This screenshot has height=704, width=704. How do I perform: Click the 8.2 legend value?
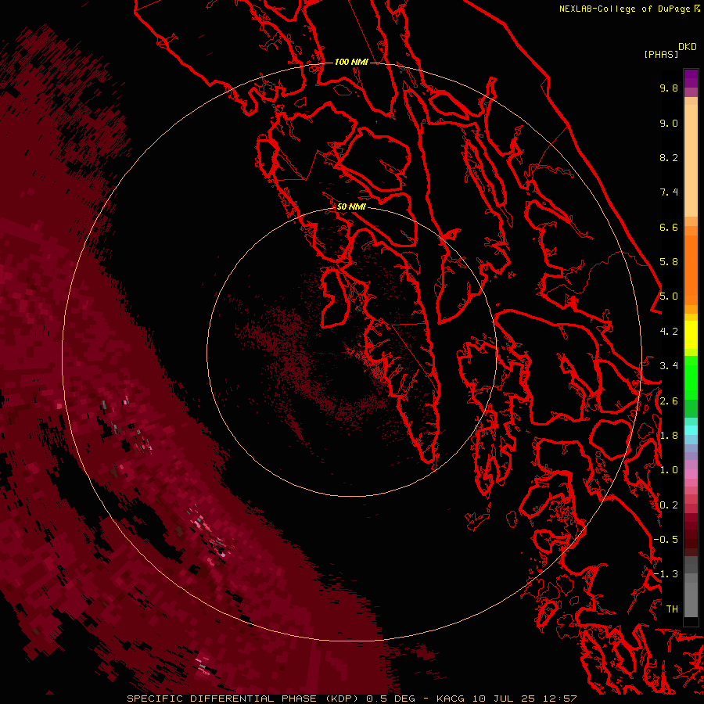(x=669, y=157)
